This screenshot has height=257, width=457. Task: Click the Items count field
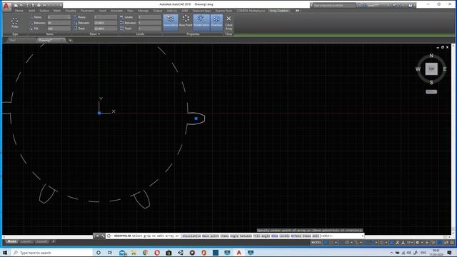59,17
